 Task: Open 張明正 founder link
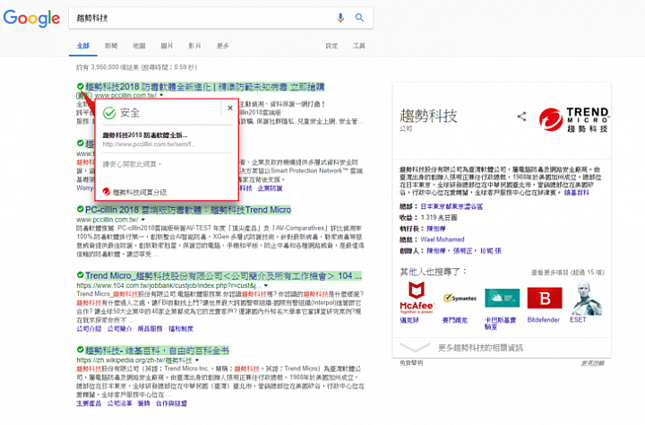[x=462, y=250]
